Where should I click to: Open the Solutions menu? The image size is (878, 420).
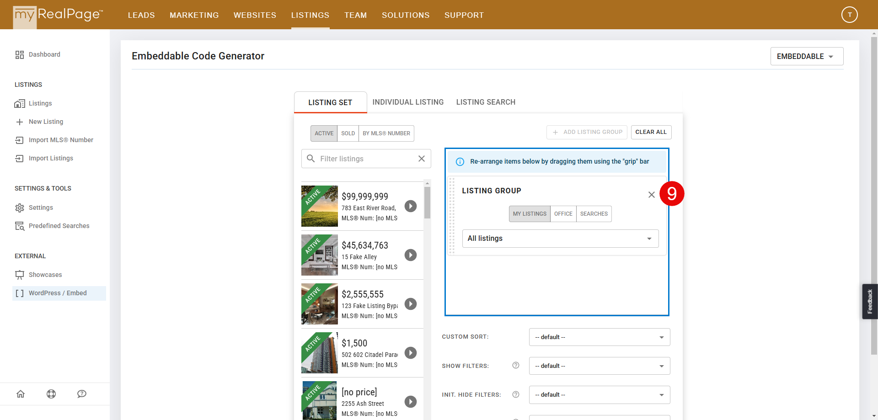pyautogui.click(x=406, y=15)
